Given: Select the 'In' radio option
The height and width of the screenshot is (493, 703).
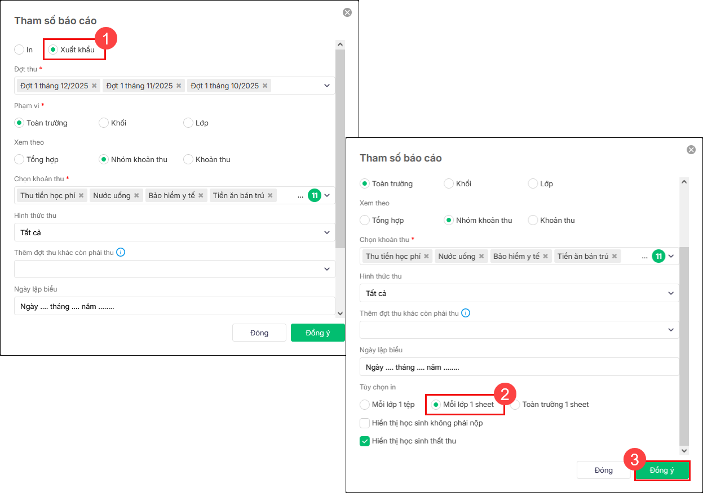Looking at the screenshot, I should click(x=19, y=50).
